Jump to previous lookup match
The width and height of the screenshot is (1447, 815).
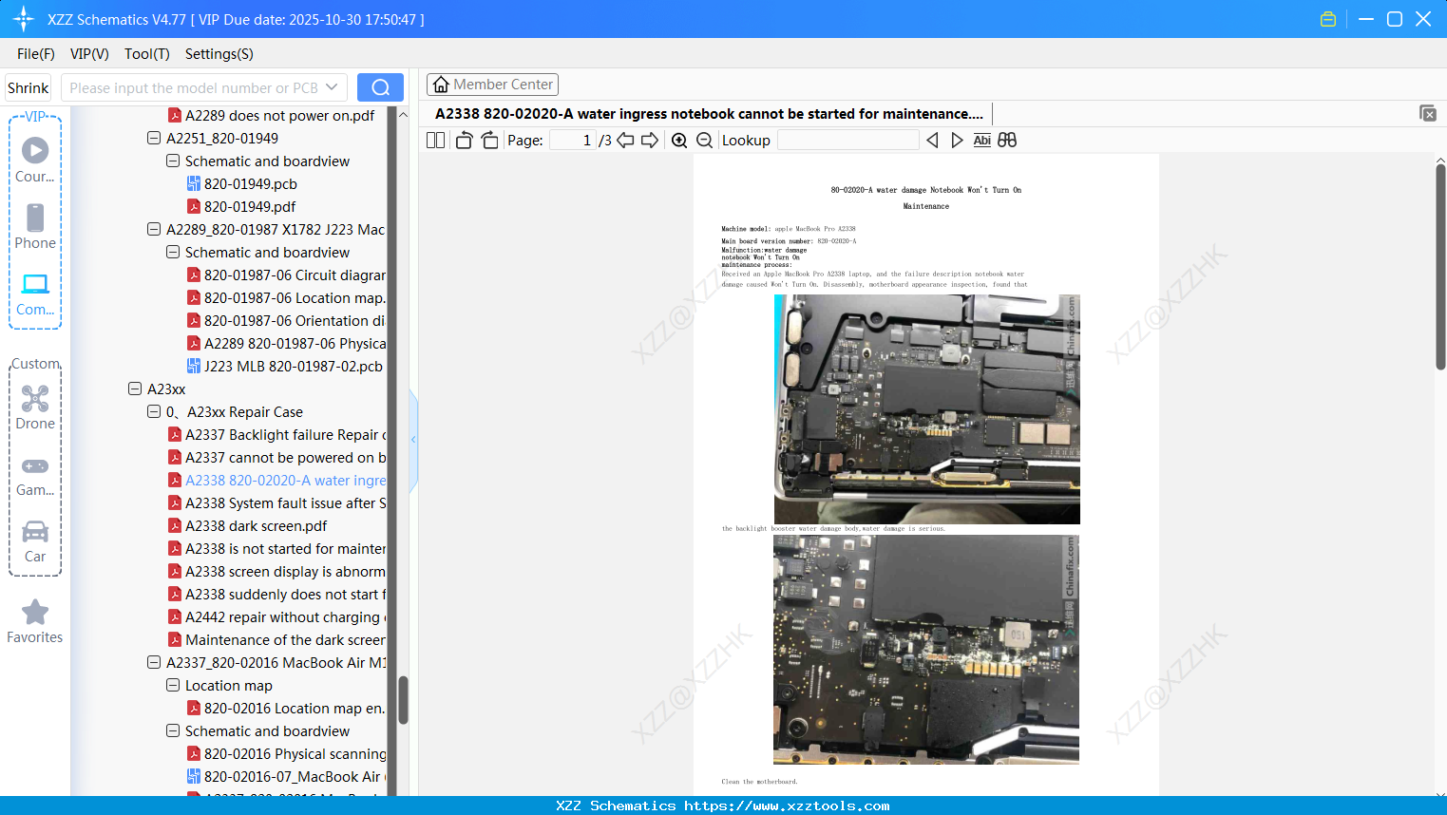[932, 141]
